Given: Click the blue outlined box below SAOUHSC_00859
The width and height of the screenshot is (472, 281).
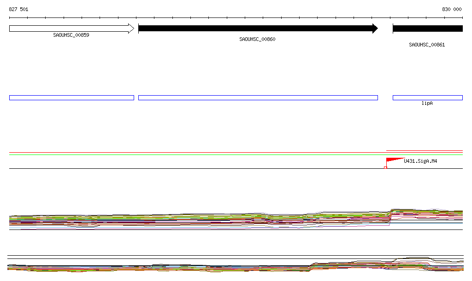Looking at the screenshot, I should click(71, 97).
